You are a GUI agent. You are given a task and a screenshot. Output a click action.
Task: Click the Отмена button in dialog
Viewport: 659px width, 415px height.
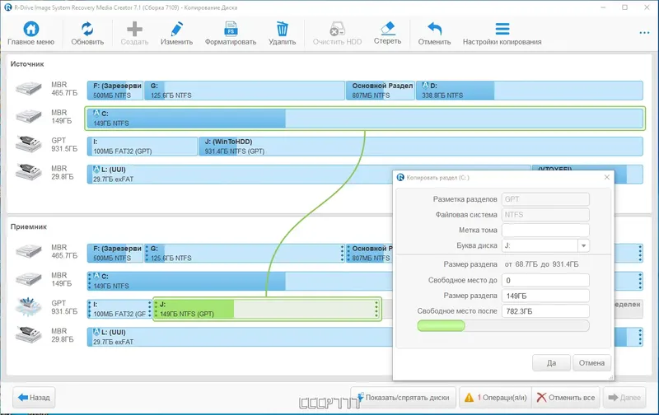click(x=591, y=363)
